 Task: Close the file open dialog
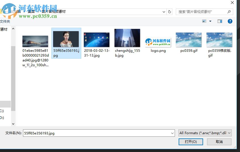[x=232, y=3]
